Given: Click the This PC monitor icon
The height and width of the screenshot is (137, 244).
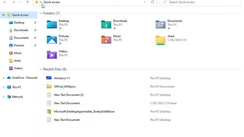Looking at the screenshot, I should pyautogui.click(x=9, y=87).
